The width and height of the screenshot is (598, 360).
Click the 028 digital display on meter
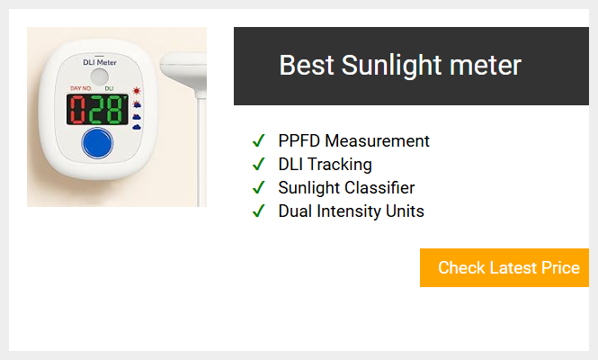(x=97, y=110)
